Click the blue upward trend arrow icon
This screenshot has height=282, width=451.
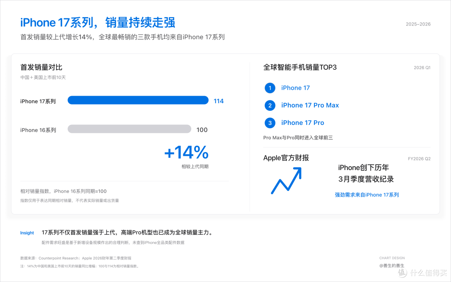click(286, 181)
